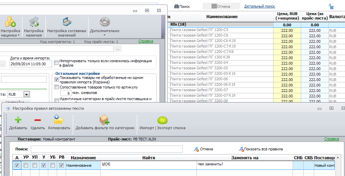
Task: Click the red minus Удалить icon
Action: click(x=38, y=120)
